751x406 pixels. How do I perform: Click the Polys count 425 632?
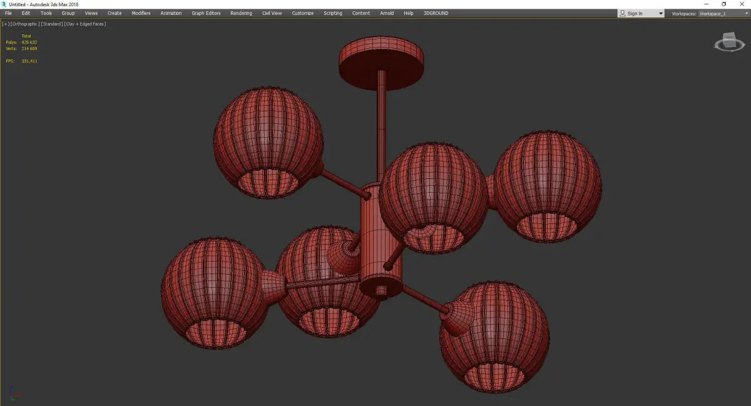29,43
